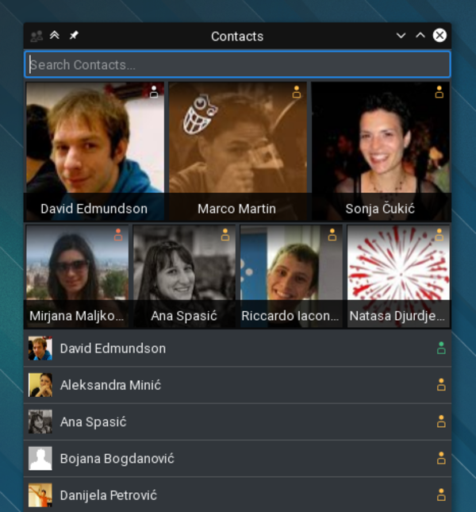Image resolution: width=476 pixels, height=512 pixels.
Task: Click away status icon in Aleksandra Minić row
Action: tap(441, 385)
